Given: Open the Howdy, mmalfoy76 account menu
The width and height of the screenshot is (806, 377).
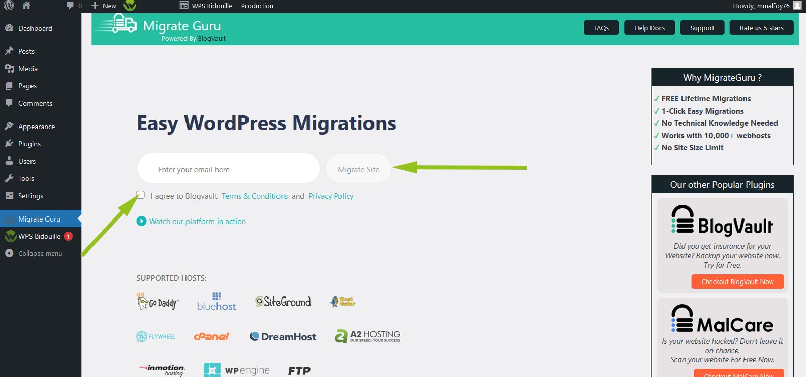Looking at the screenshot, I should (x=761, y=6).
